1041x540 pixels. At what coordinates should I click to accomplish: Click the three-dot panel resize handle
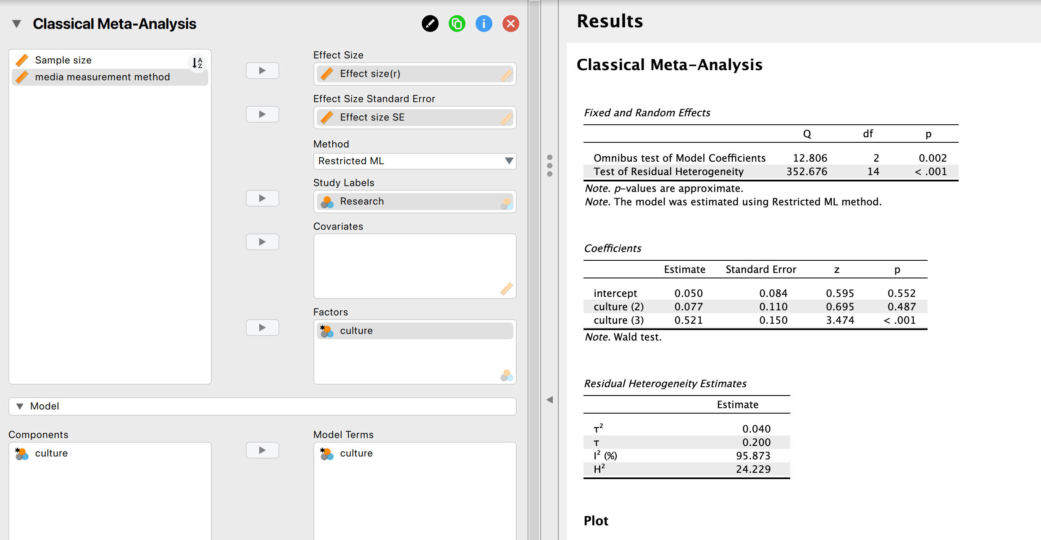point(549,165)
